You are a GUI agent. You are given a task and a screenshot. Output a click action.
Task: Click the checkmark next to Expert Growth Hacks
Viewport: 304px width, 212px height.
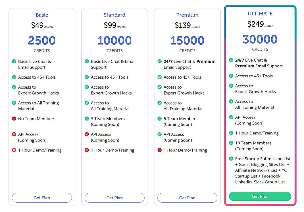[x=14, y=87]
